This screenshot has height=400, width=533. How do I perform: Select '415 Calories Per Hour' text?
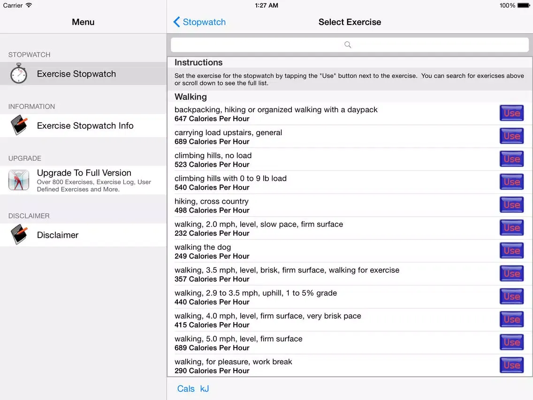pos(212,325)
